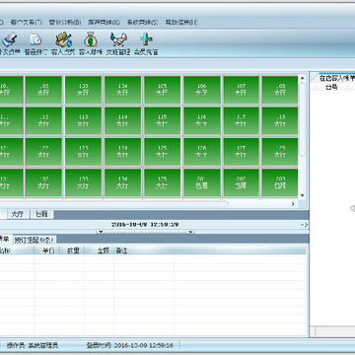
Task: Click the date-time text 2016-10-09 12:59:29
Action: click(x=145, y=225)
